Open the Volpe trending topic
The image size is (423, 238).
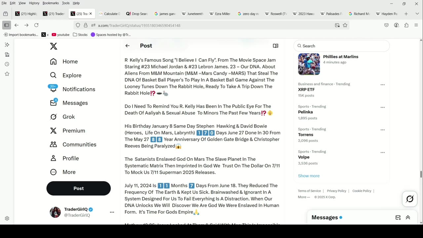pyautogui.click(x=304, y=157)
